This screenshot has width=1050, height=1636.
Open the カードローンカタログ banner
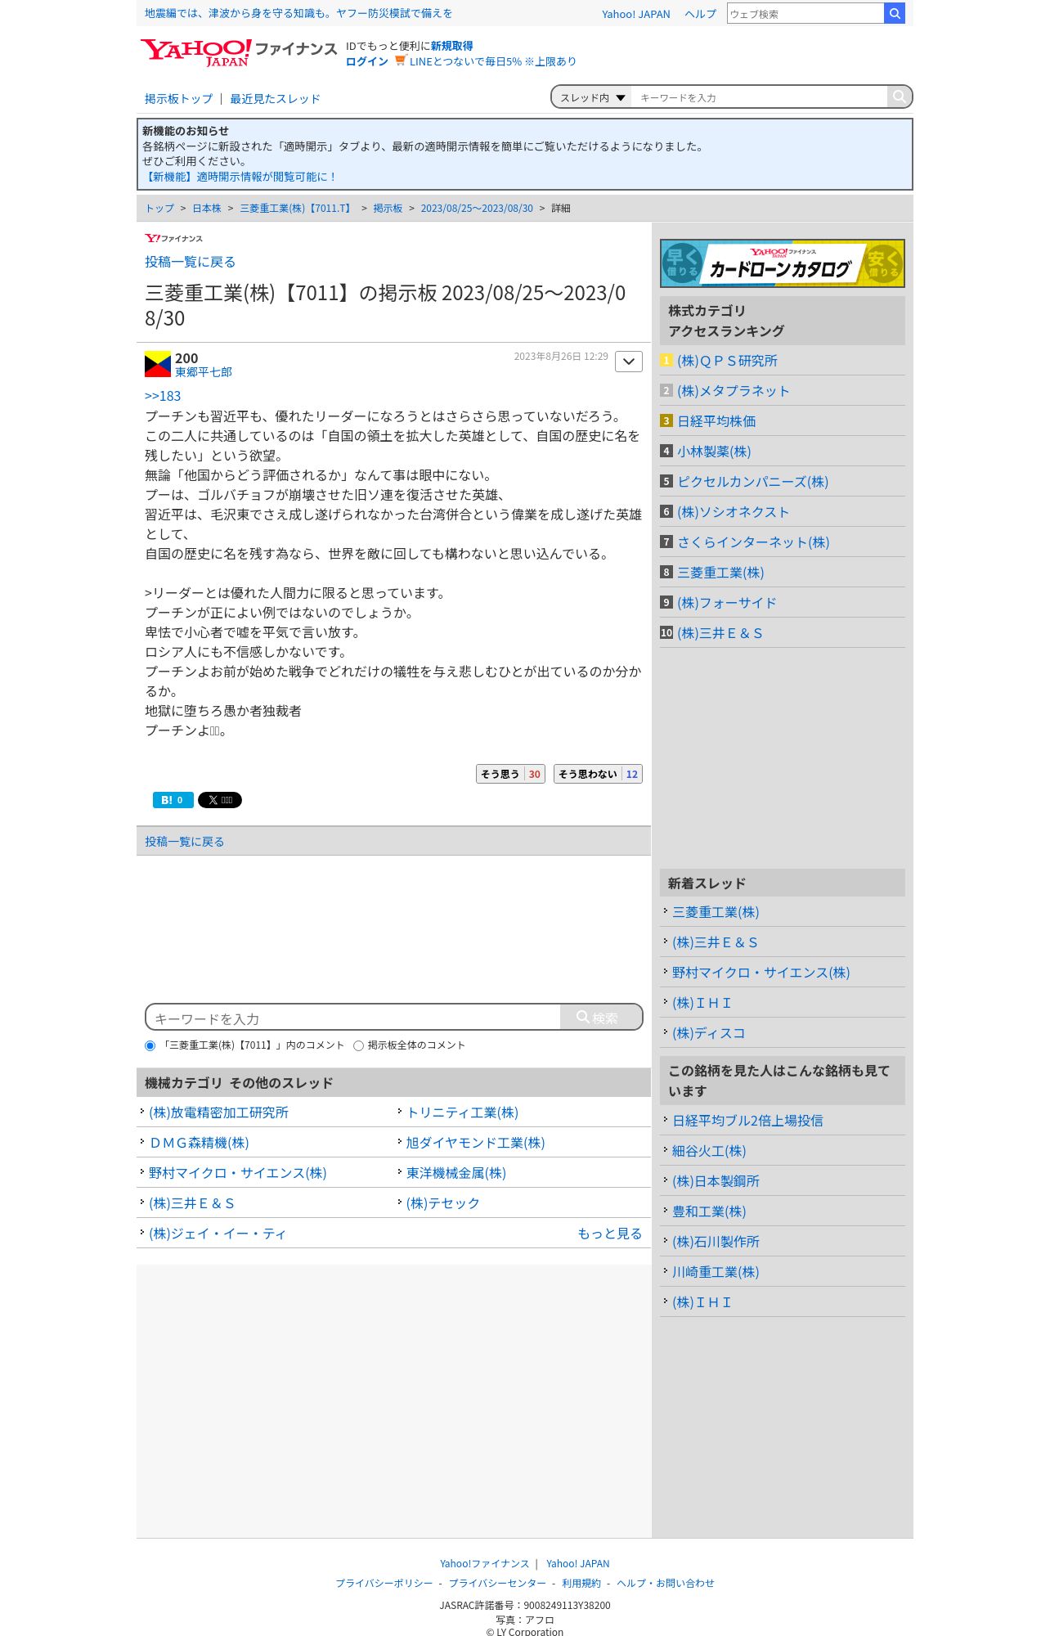783,263
